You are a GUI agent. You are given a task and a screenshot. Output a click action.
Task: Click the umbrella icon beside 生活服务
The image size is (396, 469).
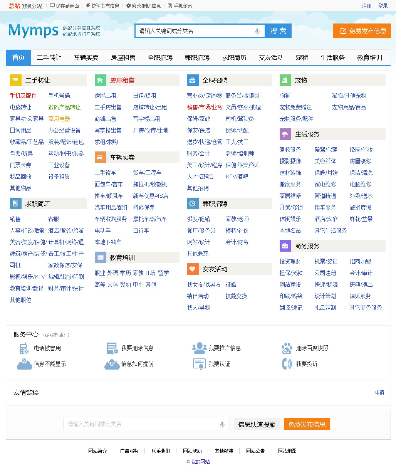285,134
